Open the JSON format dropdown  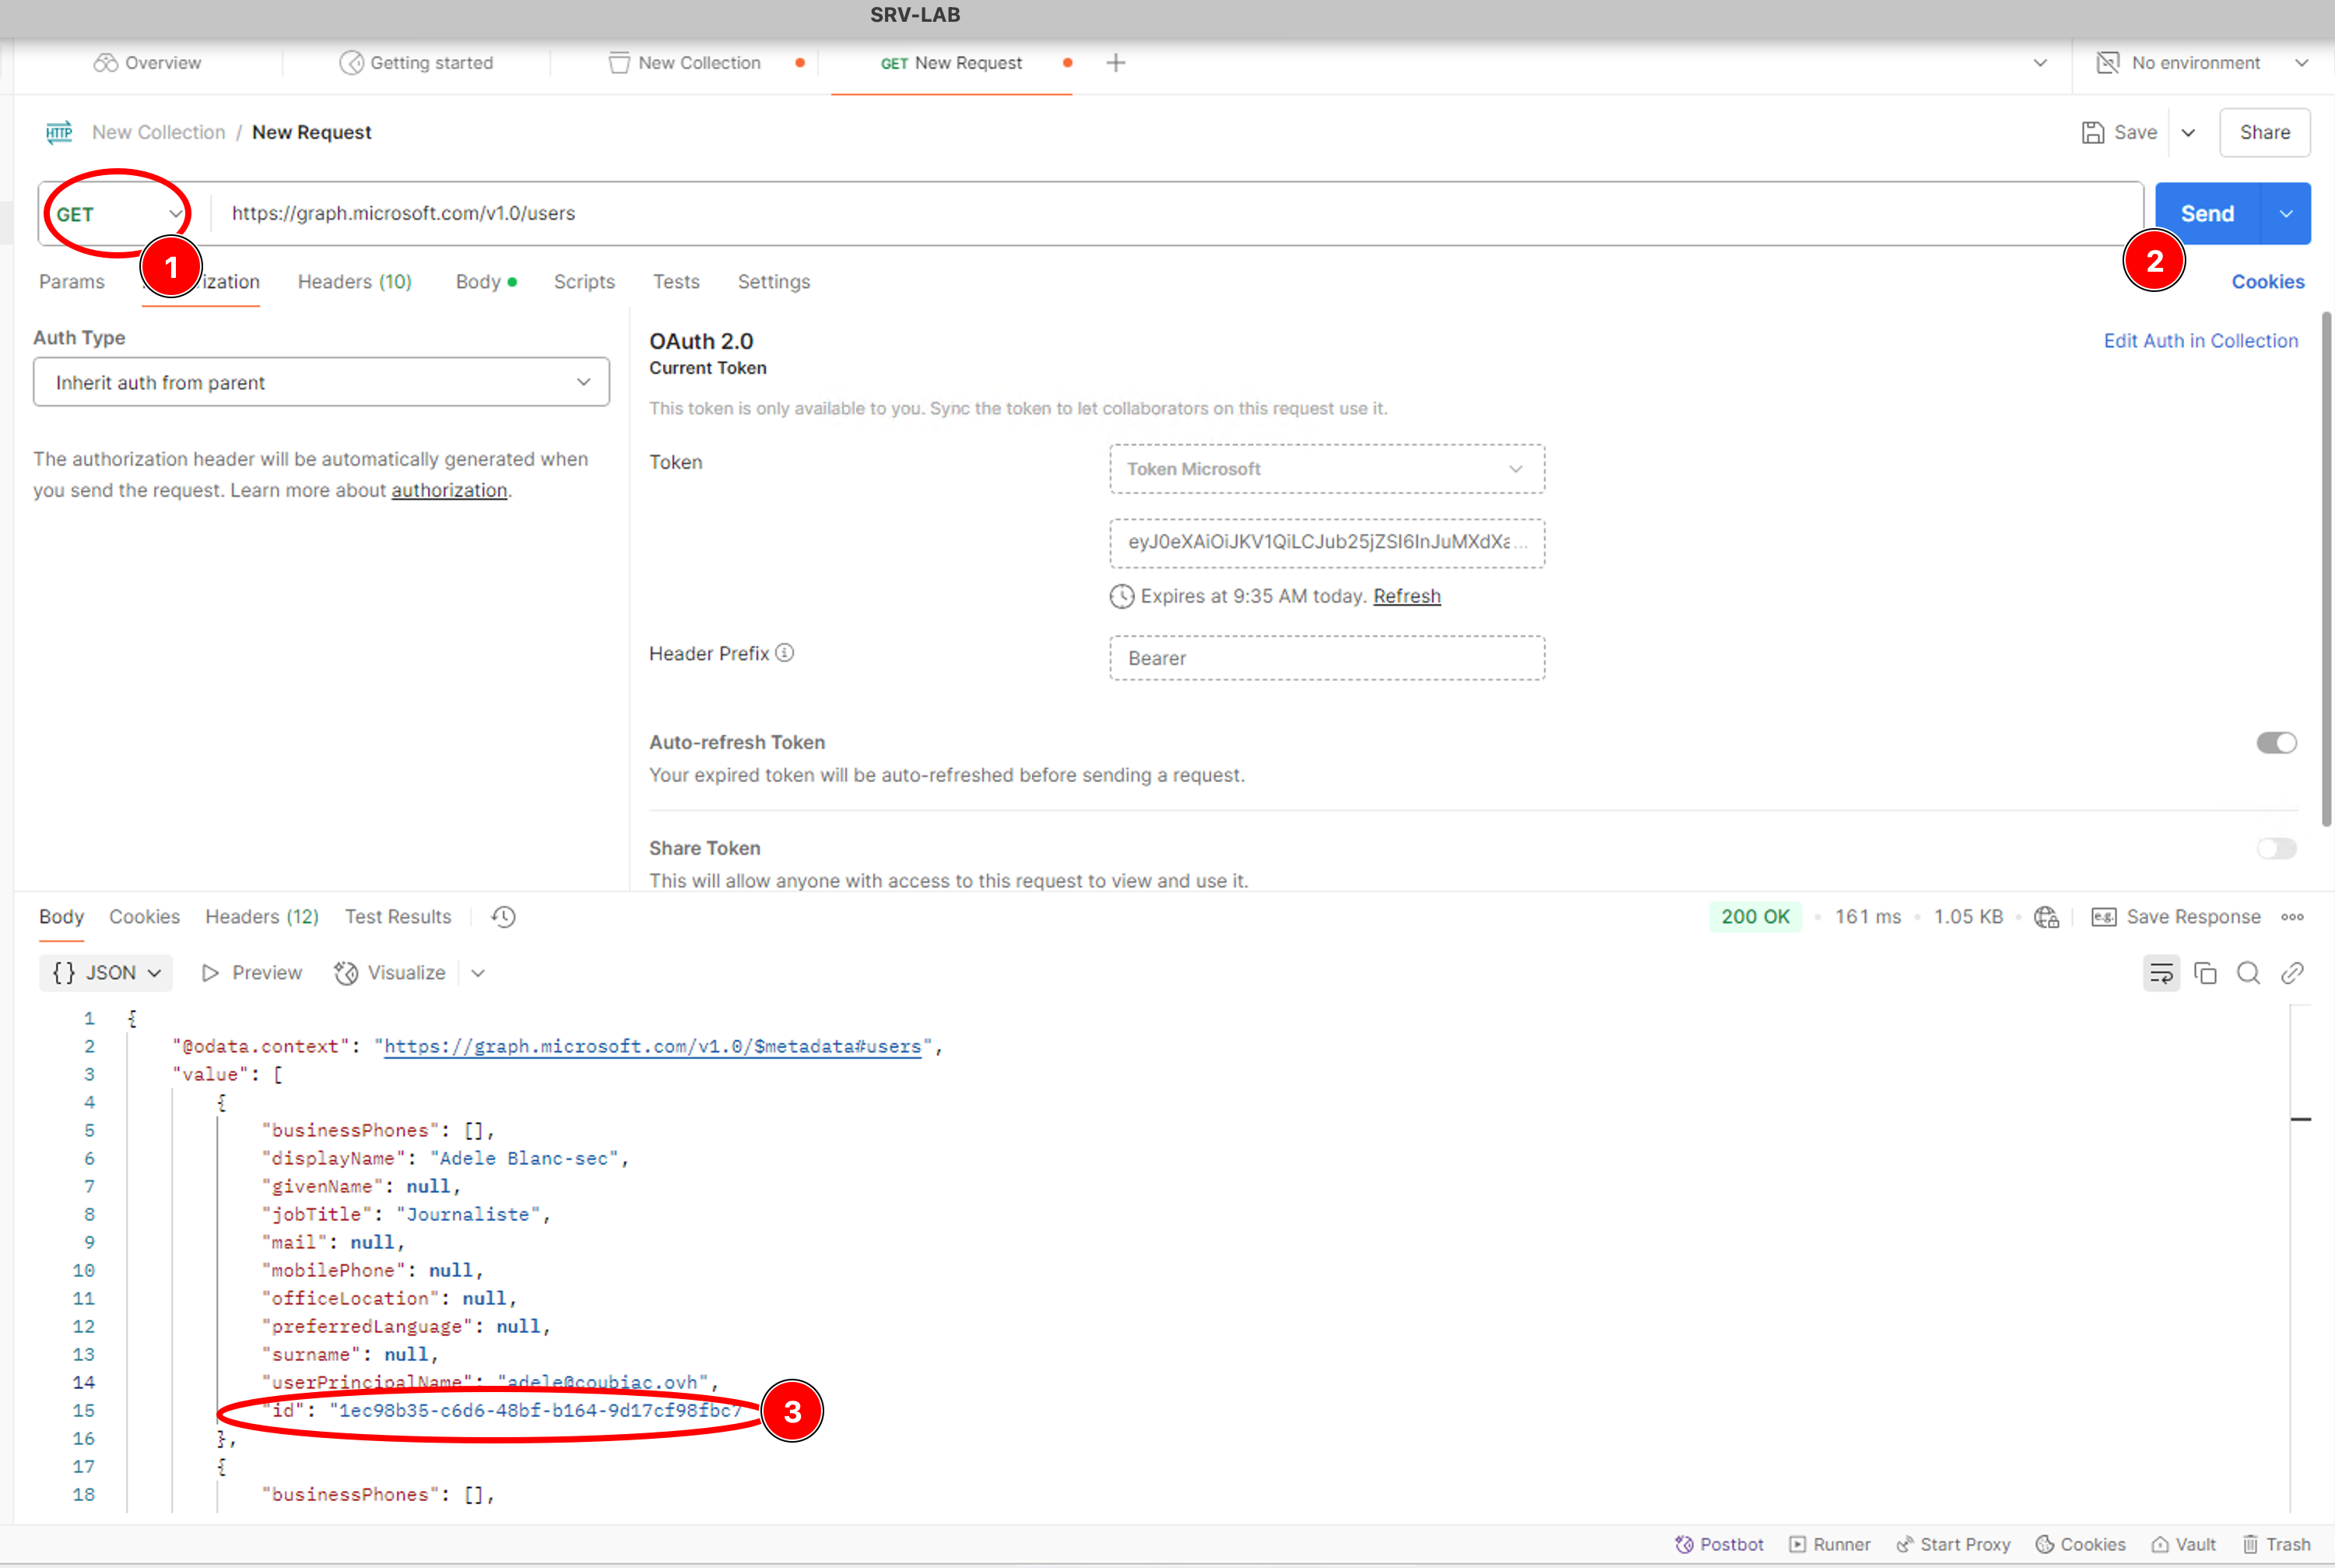pyautogui.click(x=106, y=973)
